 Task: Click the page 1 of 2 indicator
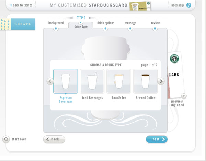tap(149, 65)
